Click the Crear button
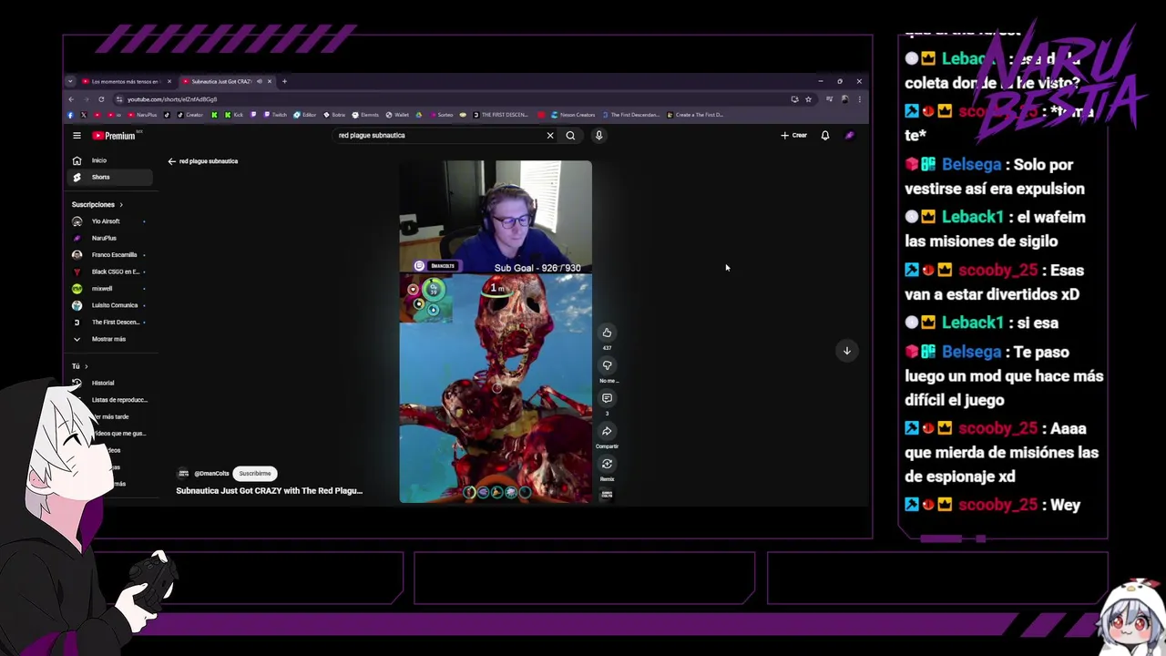1166x656 pixels. [x=793, y=136]
